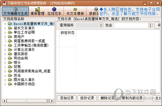Open 参数设置 gear toolbar button
The height and width of the screenshot is (106, 162).
pos(94,11)
